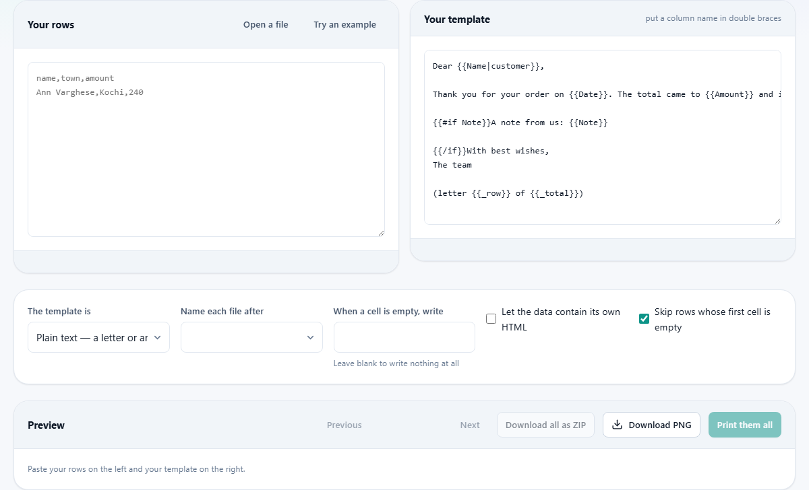The image size is (809, 490).
Task: Click the hint Leave blank to write nothing at all
Action: point(396,363)
